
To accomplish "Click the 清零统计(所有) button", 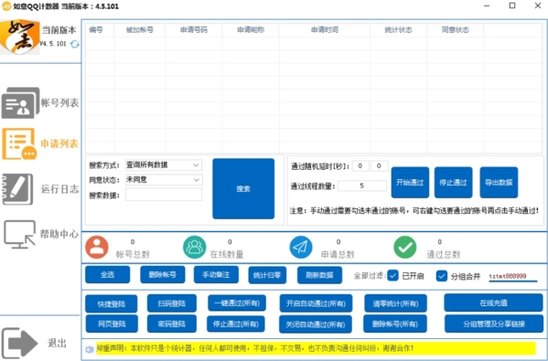I will [x=395, y=303].
